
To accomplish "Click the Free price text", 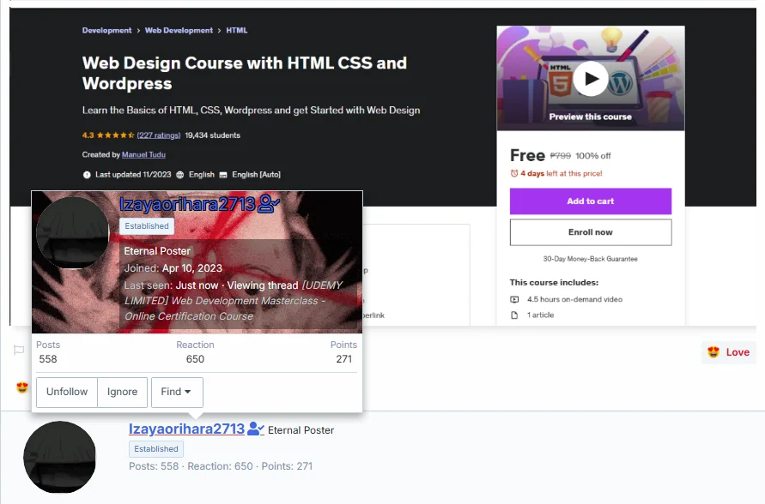I will [x=527, y=155].
